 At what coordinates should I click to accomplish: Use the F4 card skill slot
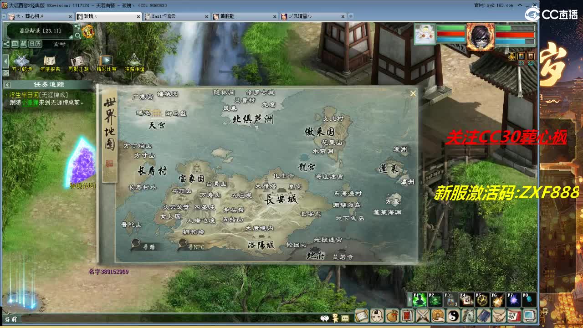pyautogui.click(x=466, y=299)
